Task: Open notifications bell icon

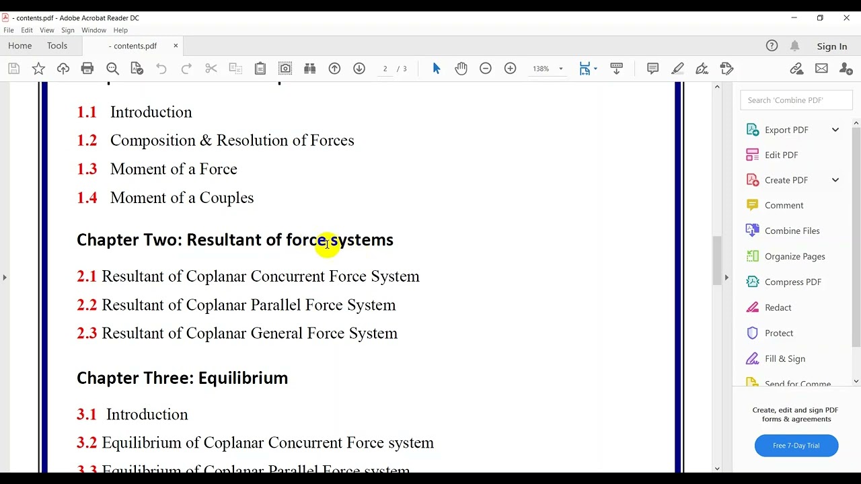Action: tap(795, 46)
